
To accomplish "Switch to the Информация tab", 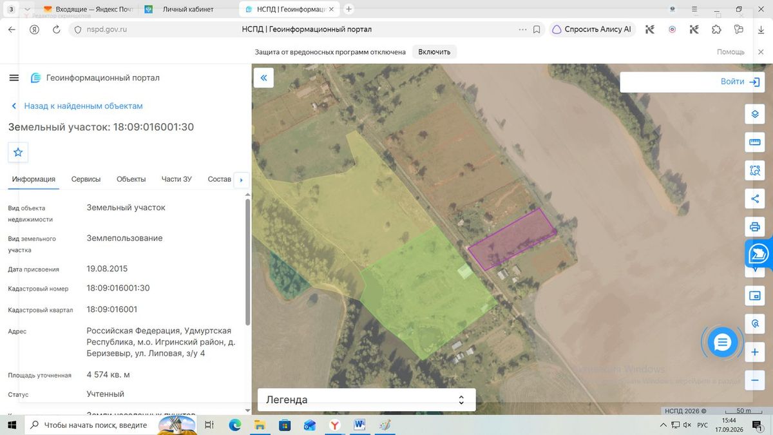I will [33, 179].
